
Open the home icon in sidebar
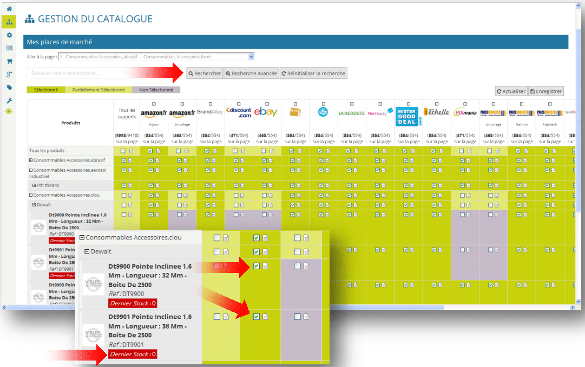pos(9,9)
